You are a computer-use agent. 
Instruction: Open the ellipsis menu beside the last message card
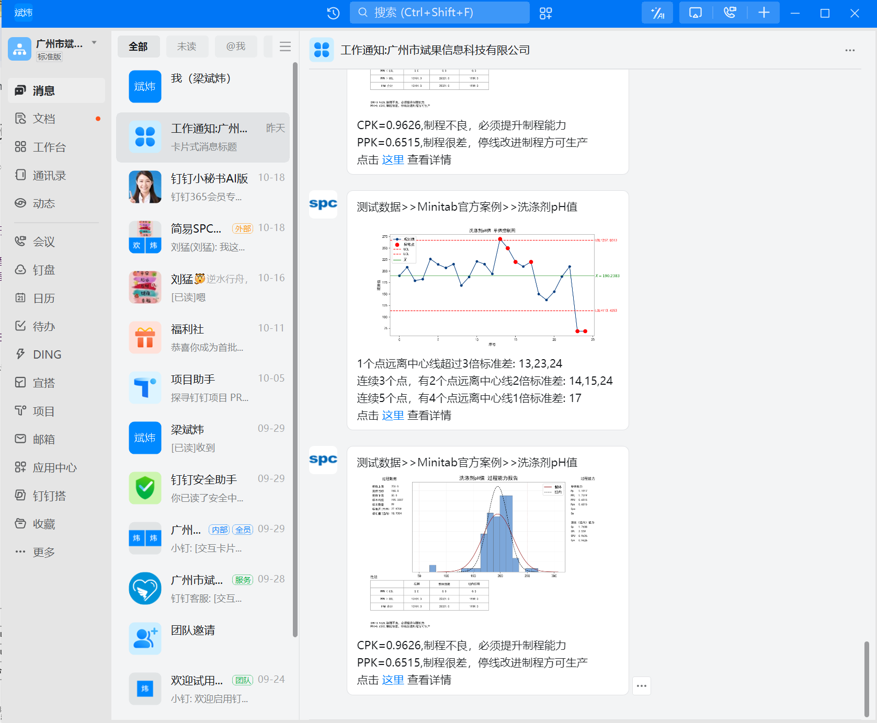coord(642,686)
